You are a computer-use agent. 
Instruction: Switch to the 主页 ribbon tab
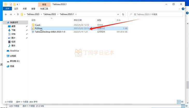coord(16,9)
